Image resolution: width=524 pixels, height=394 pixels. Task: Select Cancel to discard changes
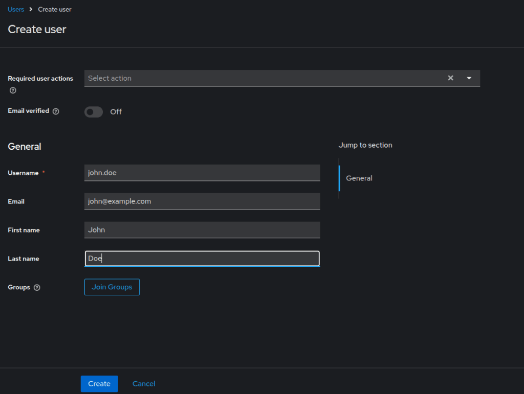[143, 383]
